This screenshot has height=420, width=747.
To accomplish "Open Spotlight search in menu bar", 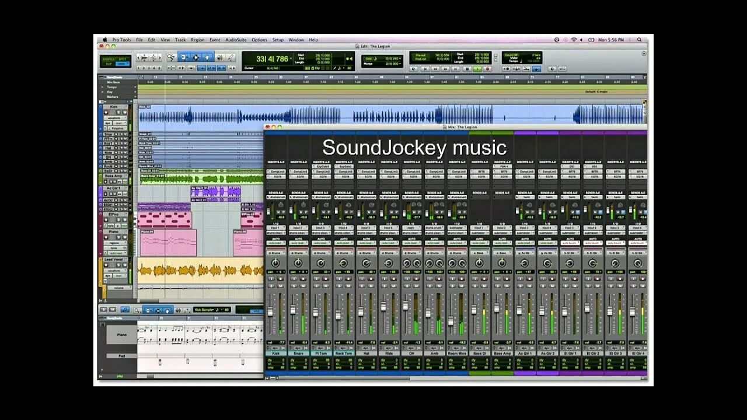I will (x=639, y=40).
